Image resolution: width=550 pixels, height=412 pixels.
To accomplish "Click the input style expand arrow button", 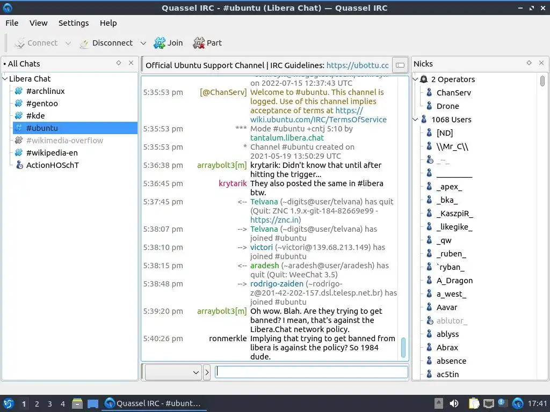I will pyautogui.click(x=207, y=372).
